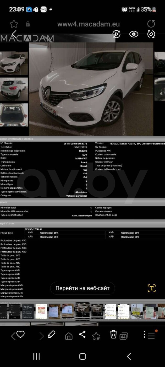Select the Huggies thumbnail in the filmstrip
The image size is (165, 367).
tap(41, 311)
